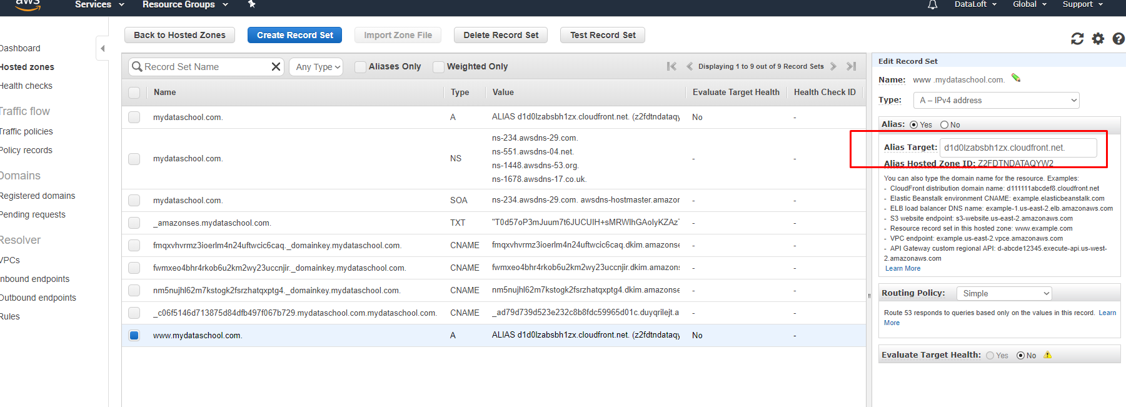The width and height of the screenshot is (1126, 407).
Task: Click in the Record Set Name search field
Action: pos(206,67)
